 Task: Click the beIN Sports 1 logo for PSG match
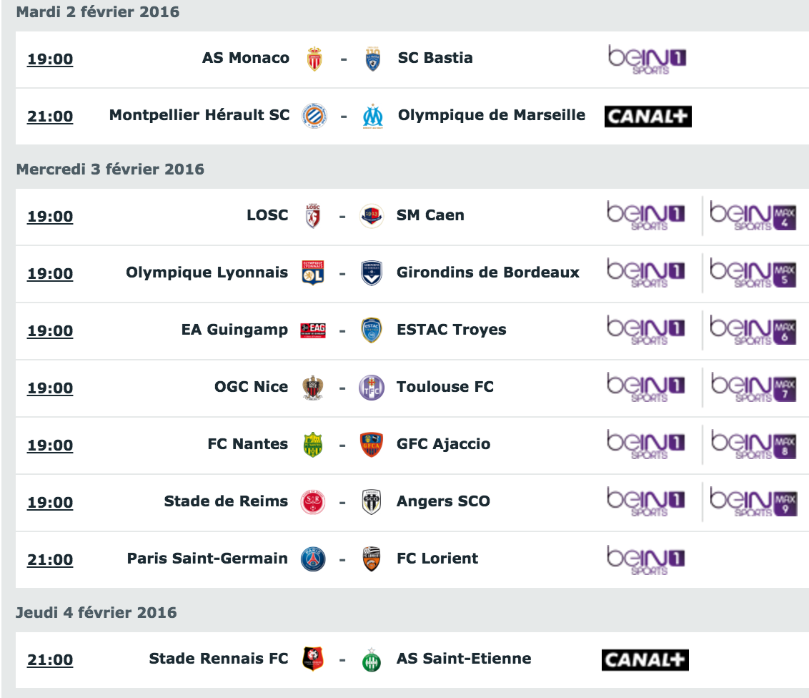pyautogui.click(x=646, y=560)
